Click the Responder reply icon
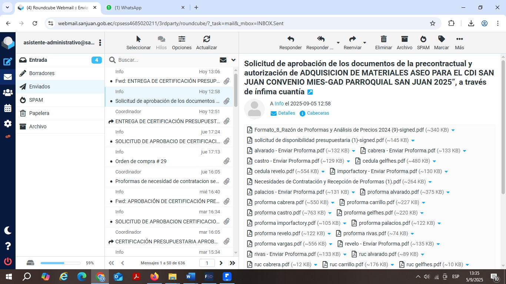Image resolution: width=506 pixels, height=284 pixels. (290, 39)
